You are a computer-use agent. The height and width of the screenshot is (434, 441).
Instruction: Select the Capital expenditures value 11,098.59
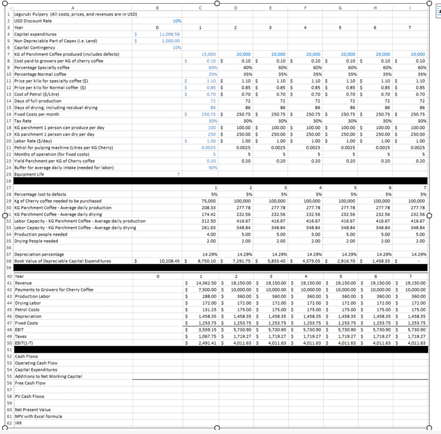click(170, 34)
